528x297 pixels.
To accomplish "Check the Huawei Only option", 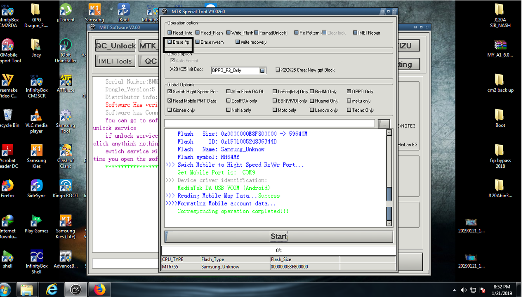I will [312, 101].
